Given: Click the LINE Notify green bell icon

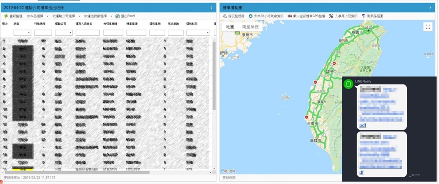Looking at the screenshot, I should tap(349, 84).
